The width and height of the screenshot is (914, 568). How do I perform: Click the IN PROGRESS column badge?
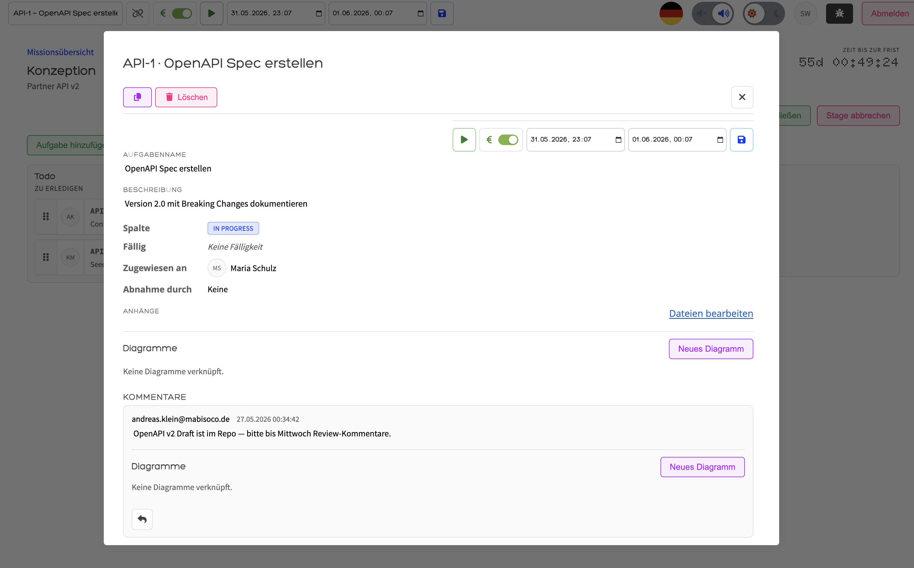233,228
